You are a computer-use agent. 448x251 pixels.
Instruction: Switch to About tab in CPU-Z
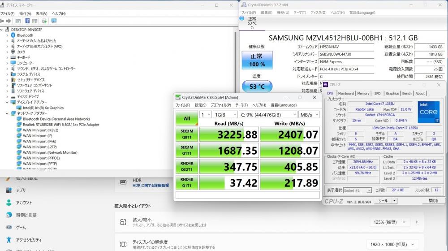(420, 94)
